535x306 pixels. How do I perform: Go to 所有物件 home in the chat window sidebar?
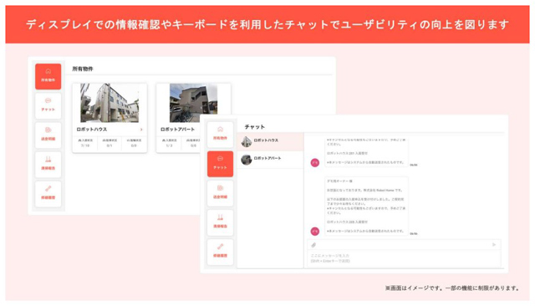[x=220, y=135]
